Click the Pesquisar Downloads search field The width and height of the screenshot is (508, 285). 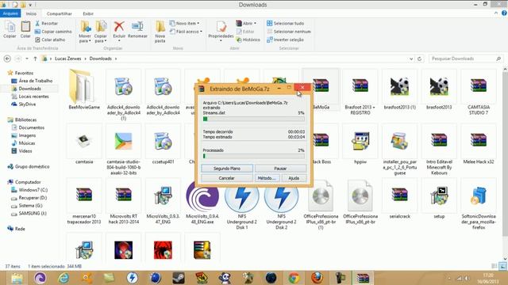click(466, 59)
